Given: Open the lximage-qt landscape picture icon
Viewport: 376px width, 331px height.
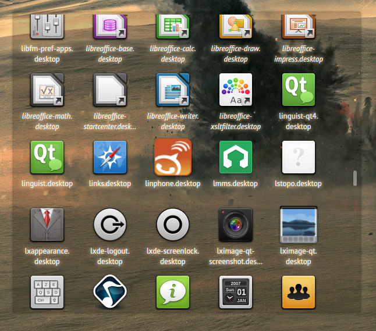Looking at the screenshot, I should coord(299,225).
